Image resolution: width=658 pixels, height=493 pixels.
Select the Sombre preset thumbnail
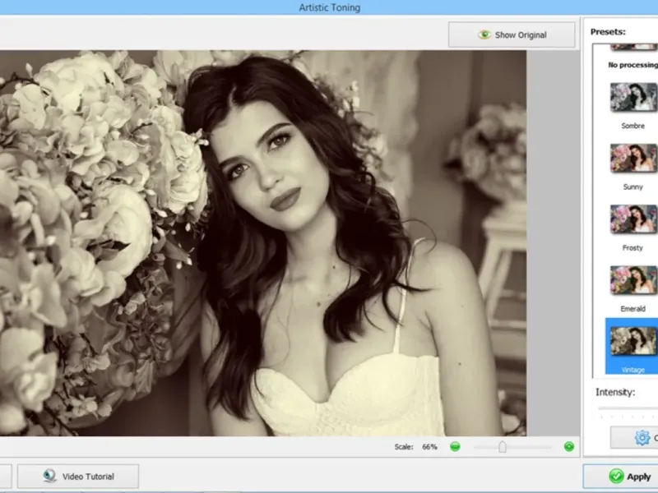pyautogui.click(x=633, y=98)
